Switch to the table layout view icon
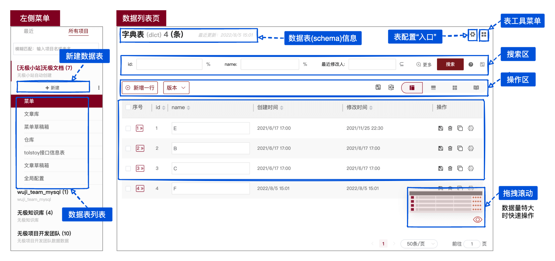555x261 pixels. click(412, 88)
